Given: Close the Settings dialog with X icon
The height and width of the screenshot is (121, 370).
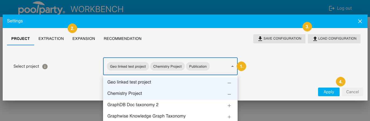Looking at the screenshot, I should pyautogui.click(x=360, y=21).
